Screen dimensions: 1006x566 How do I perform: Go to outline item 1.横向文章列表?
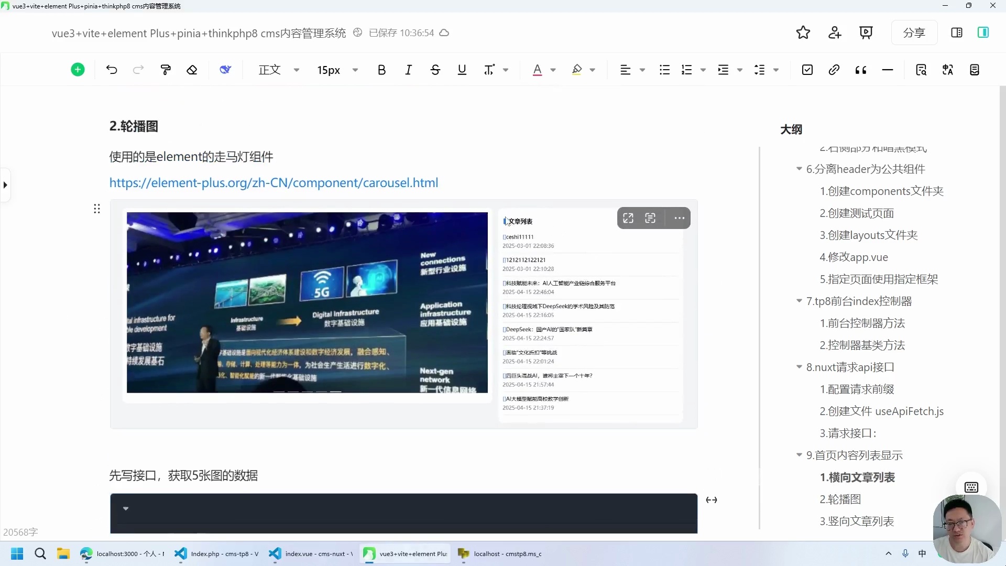(857, 477)
